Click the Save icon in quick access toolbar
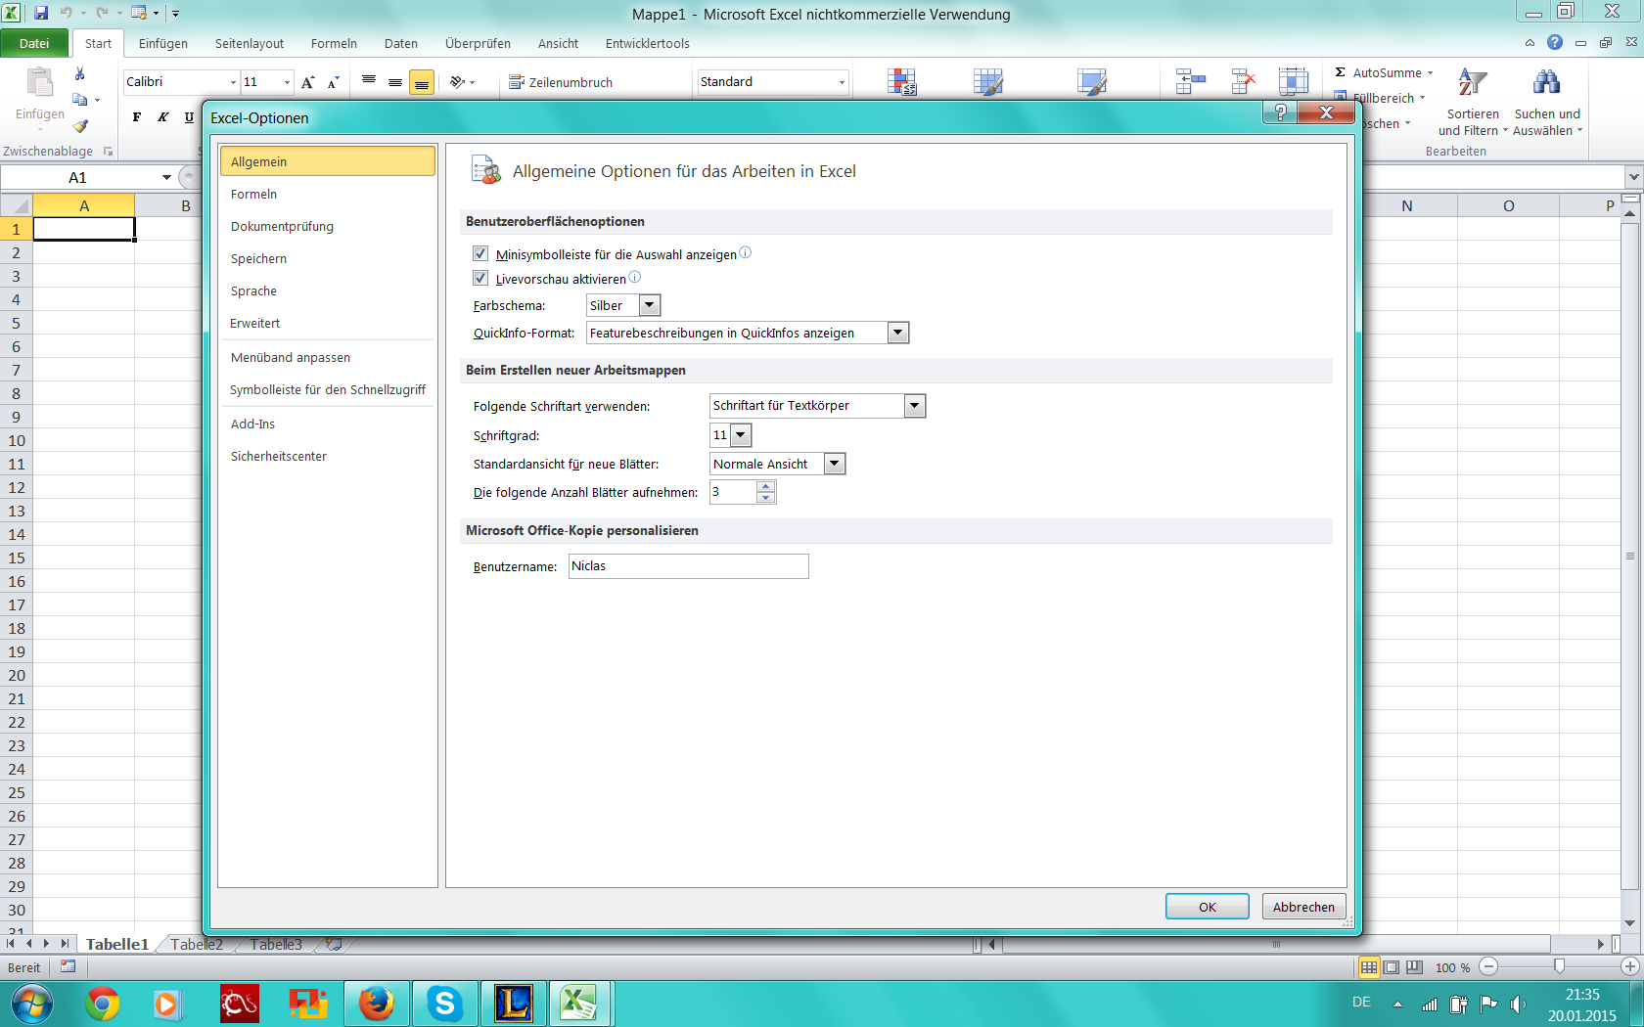The height and width of the screenshot is (1027, 1644). (41, 13)
